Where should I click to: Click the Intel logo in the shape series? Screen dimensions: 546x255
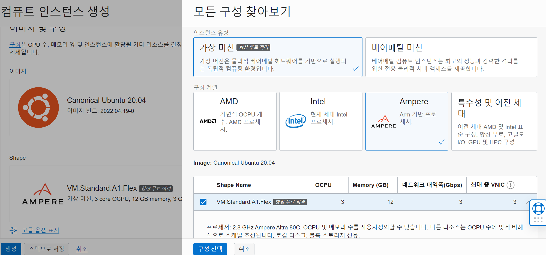coord(296,121)
